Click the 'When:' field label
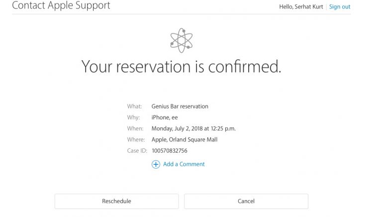This screenshot has height=217, width=382. [135, 128]
